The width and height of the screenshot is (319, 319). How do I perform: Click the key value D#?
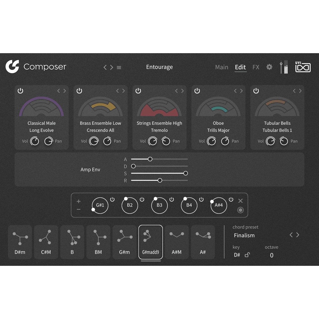[x=237, y=255]
